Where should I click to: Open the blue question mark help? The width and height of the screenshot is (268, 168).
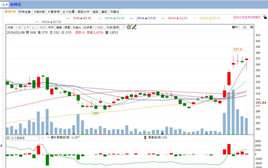[43, 138]
